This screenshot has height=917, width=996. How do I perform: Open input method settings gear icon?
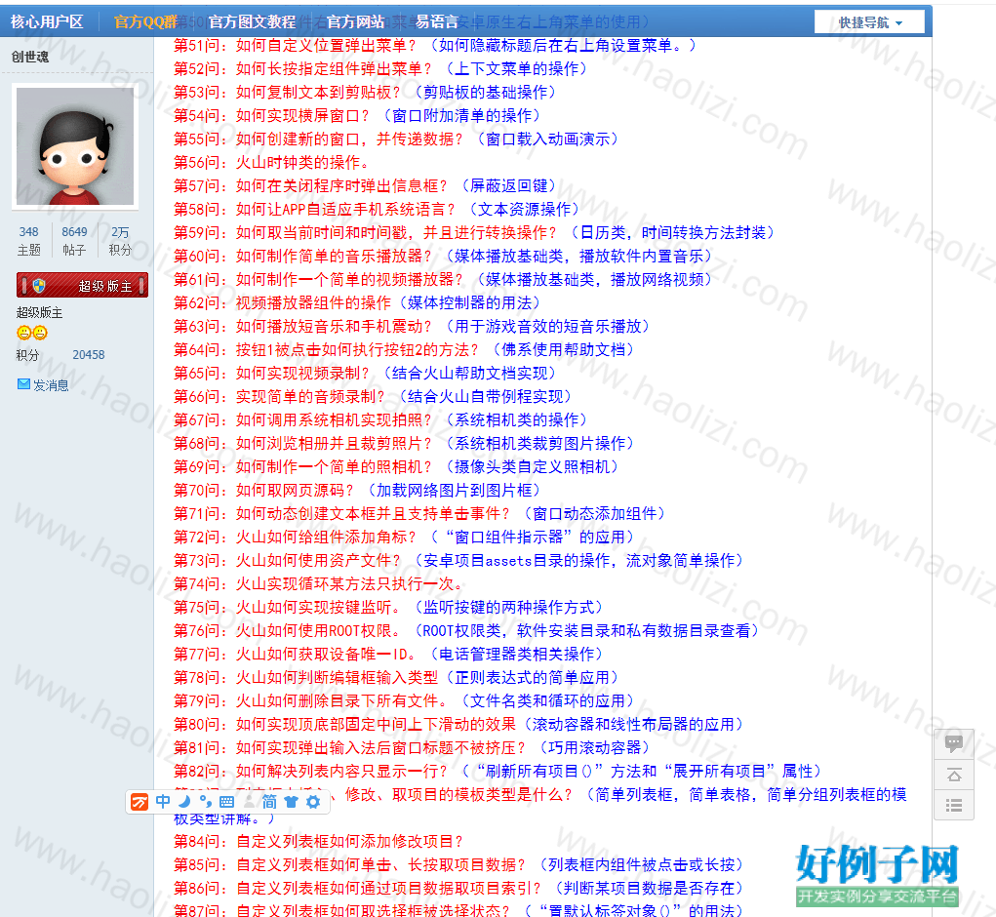pyautogui.click(x=313, y=802)
